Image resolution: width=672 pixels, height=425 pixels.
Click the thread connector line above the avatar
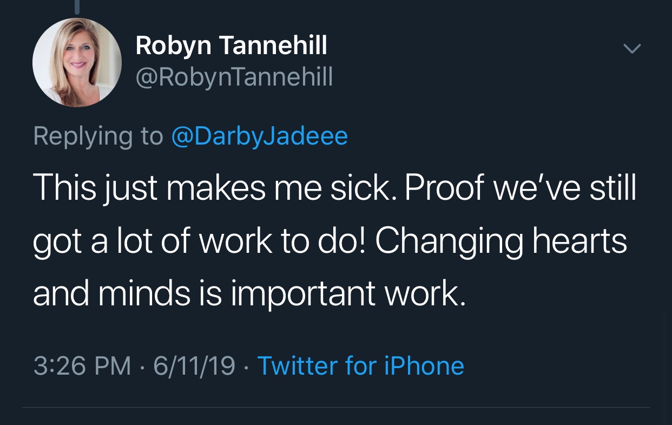click(x=77, y=6)
